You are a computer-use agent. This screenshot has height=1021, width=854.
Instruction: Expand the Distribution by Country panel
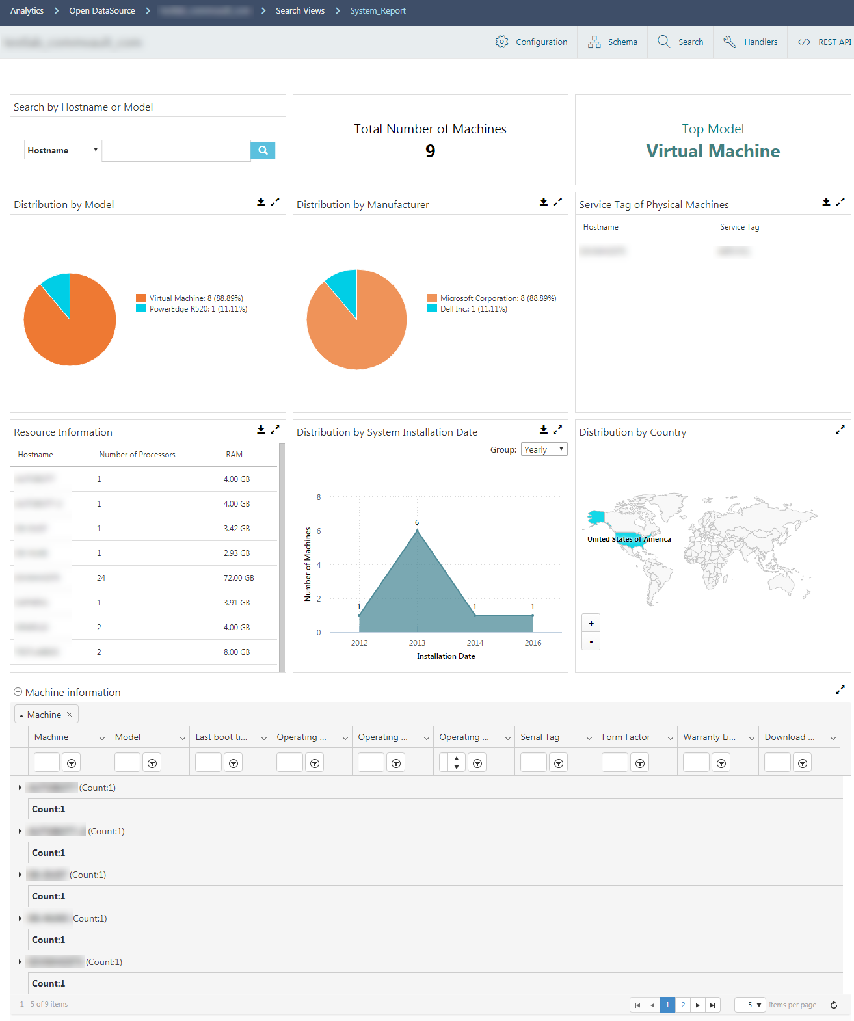click(x=840, y=430)
